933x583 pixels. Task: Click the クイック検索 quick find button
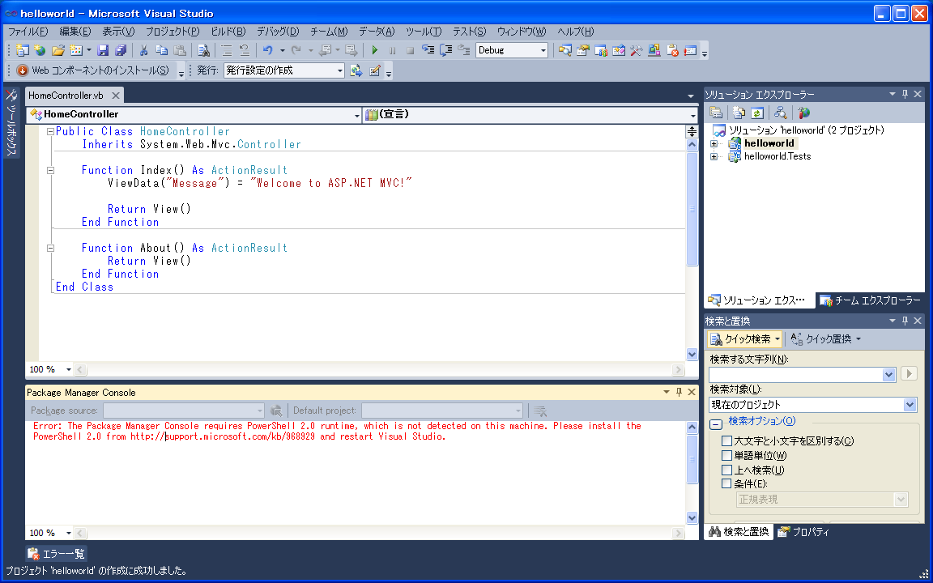pyautogui.click(x=745, y=339)
